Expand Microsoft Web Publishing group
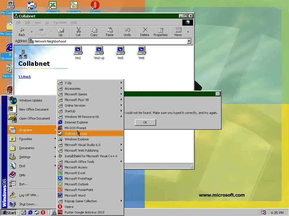 (90, 150)
